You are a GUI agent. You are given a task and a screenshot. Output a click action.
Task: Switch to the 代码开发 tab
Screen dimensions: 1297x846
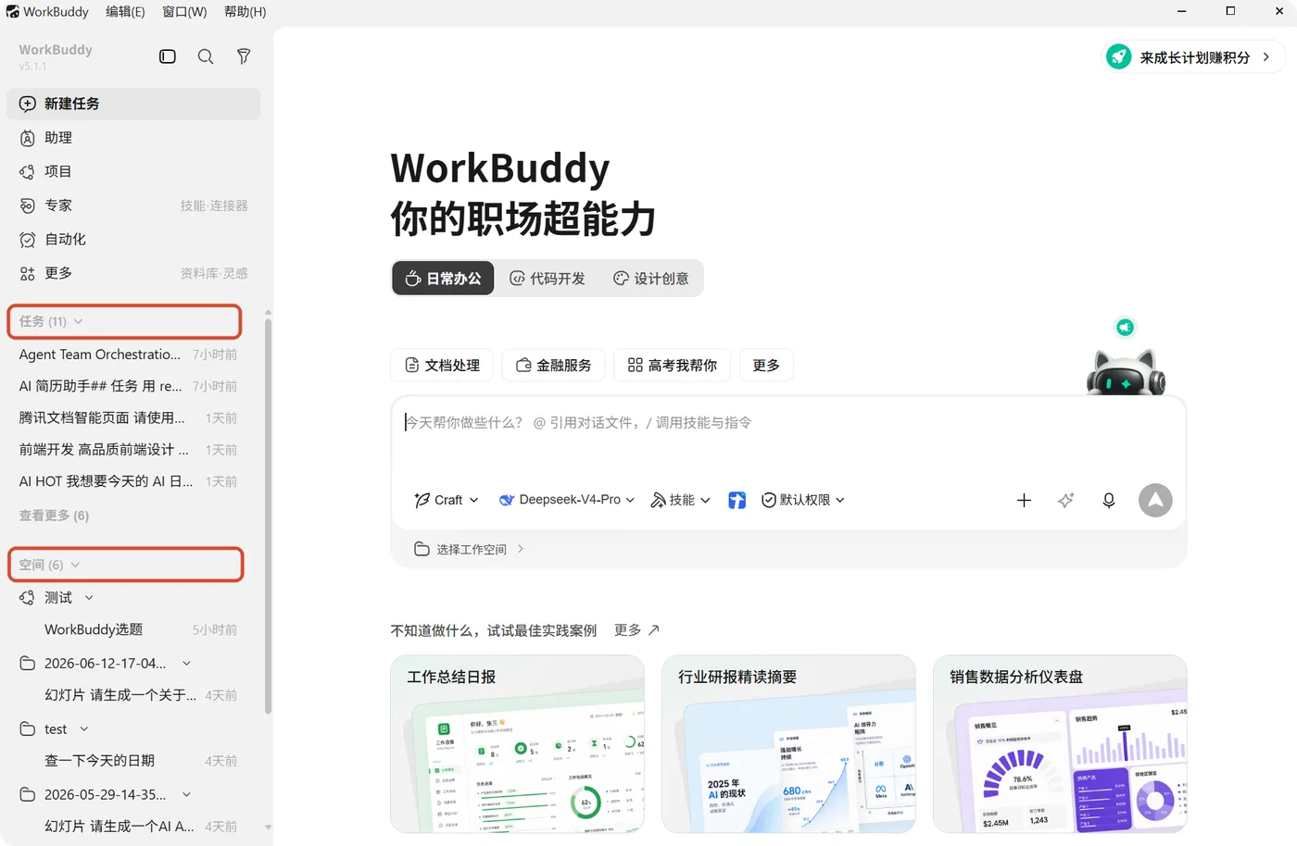pyautogui.click(x=548, y=279)
